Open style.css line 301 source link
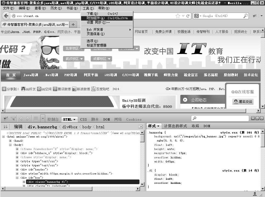265x197 pixels. [240, 132]
